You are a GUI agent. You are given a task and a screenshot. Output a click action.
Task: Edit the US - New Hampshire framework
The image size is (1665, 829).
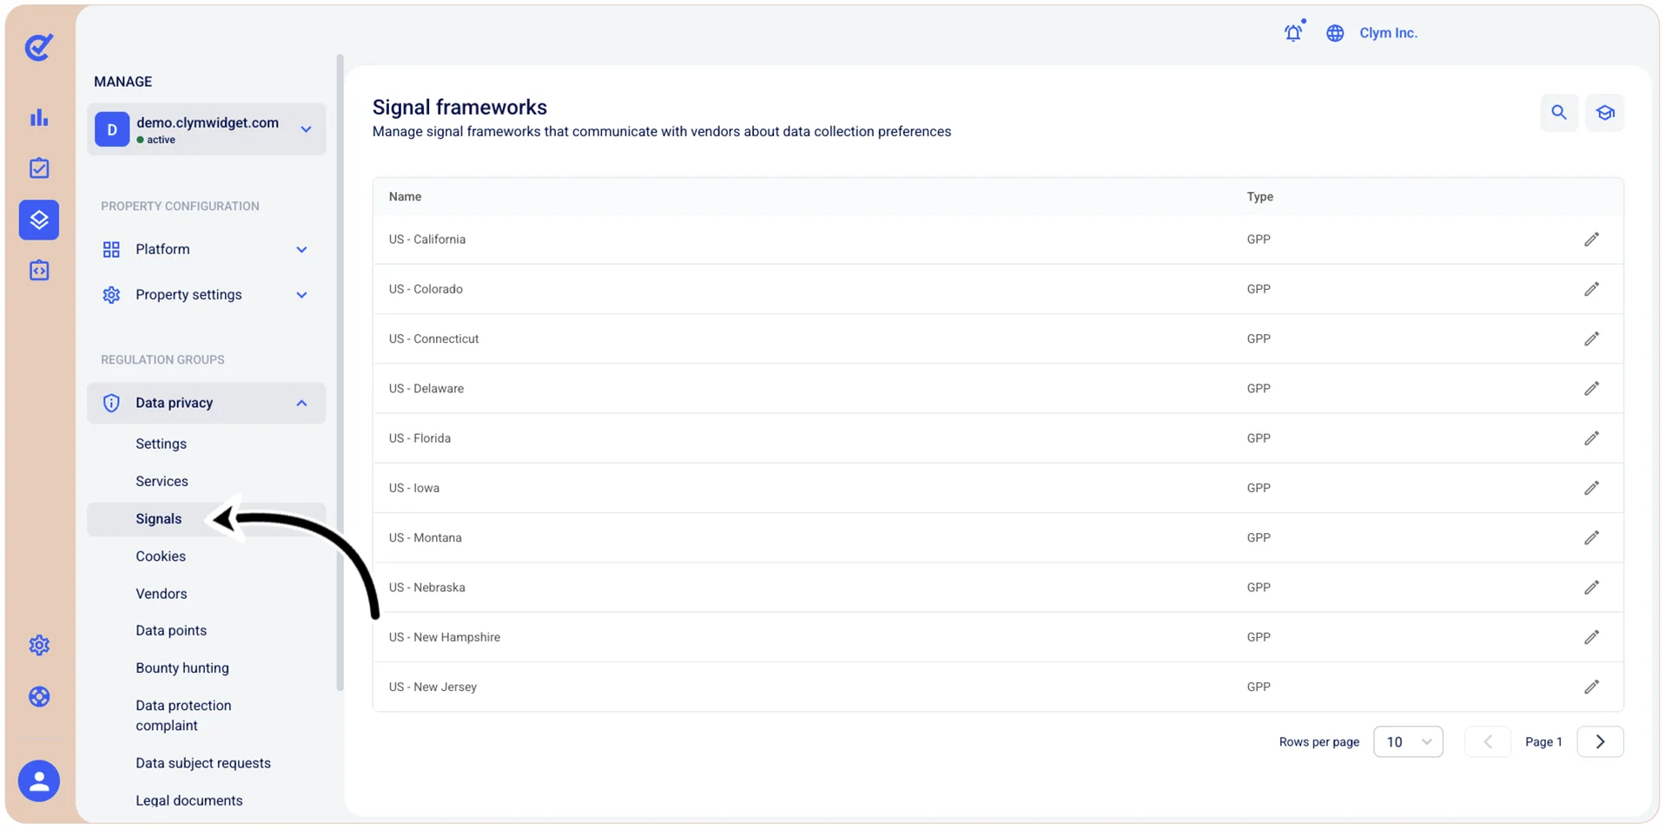coord(1591,637)
